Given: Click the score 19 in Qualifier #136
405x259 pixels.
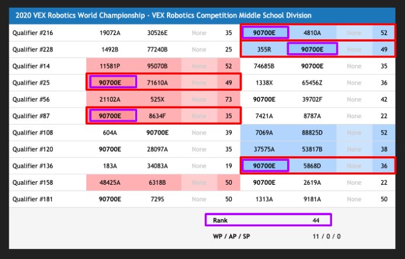Looking at the screenshot, I should click(229, 166).
